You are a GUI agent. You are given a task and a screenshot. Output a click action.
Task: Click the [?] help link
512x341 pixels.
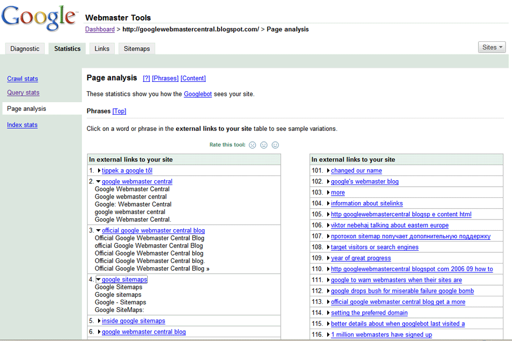pos(146,78)
